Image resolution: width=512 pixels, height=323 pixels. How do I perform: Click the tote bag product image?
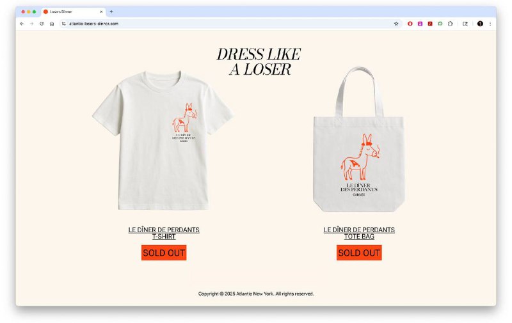pos(359,139)
